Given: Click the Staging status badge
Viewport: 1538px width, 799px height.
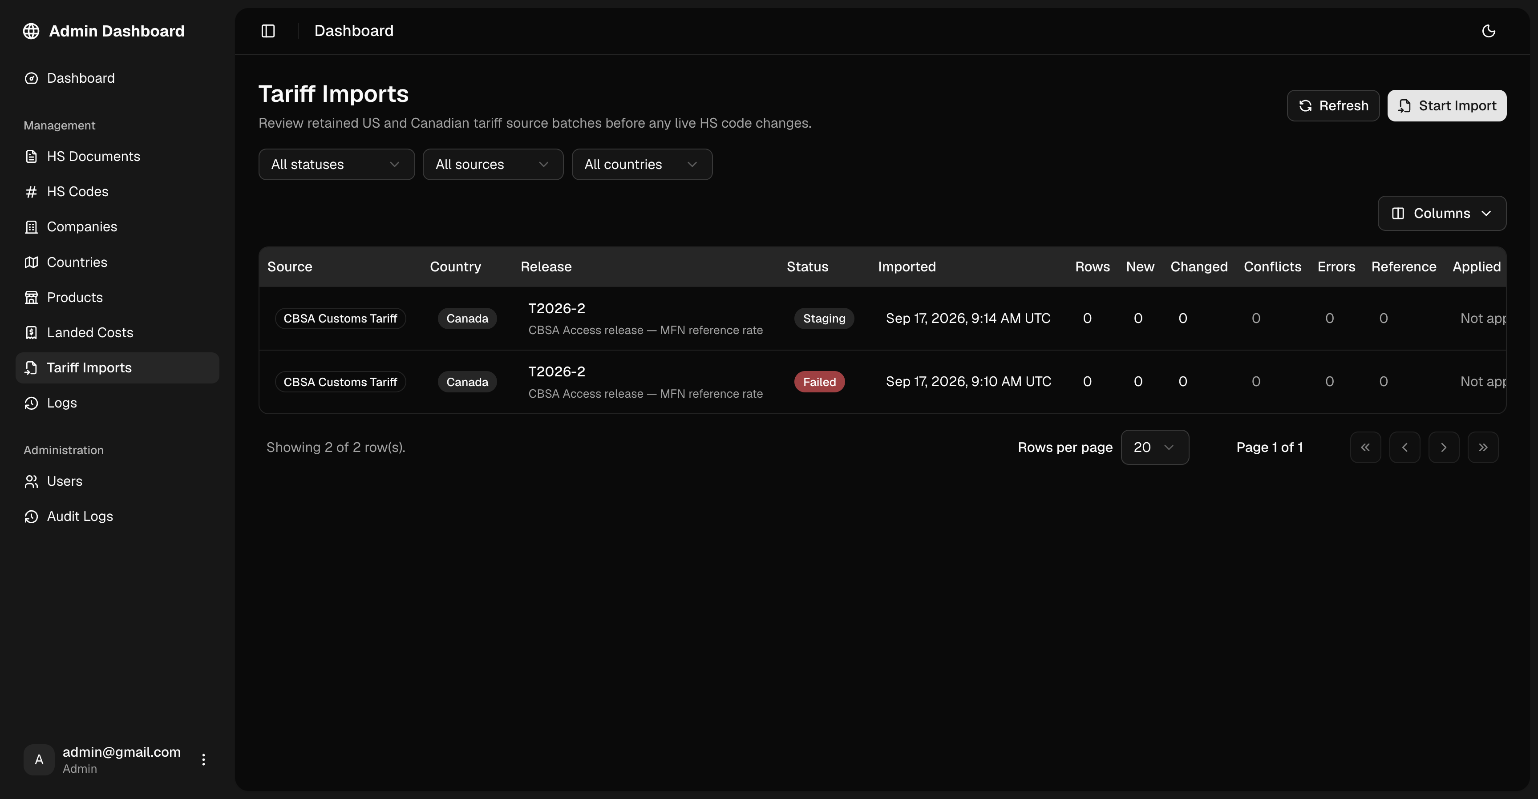Looking at the screenshot, I should pos(824,319).
